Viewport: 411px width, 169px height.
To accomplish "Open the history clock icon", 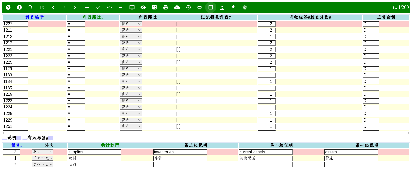I will [x=188, y=7].
